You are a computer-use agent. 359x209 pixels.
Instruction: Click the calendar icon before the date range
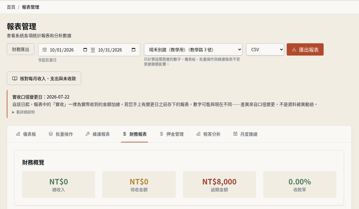point(45,50)
